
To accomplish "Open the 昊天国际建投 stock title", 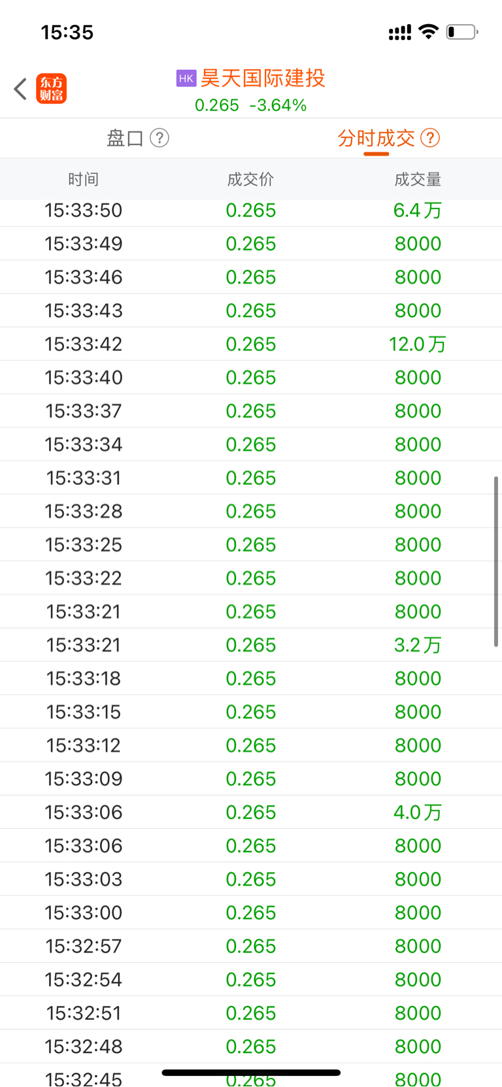I will coord(263,78).
